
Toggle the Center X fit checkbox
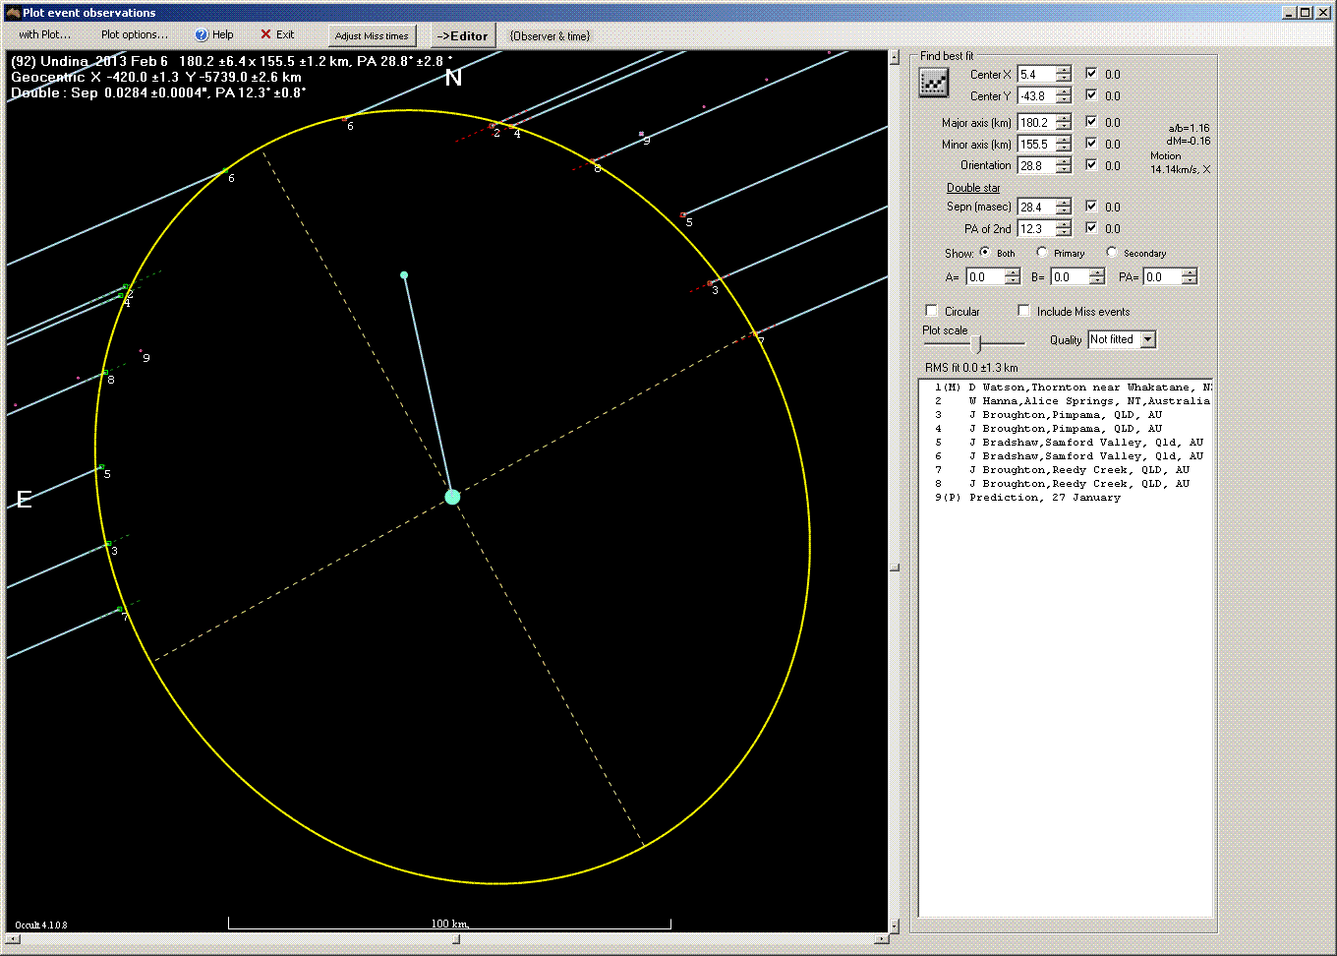[x=1091, y=73]
